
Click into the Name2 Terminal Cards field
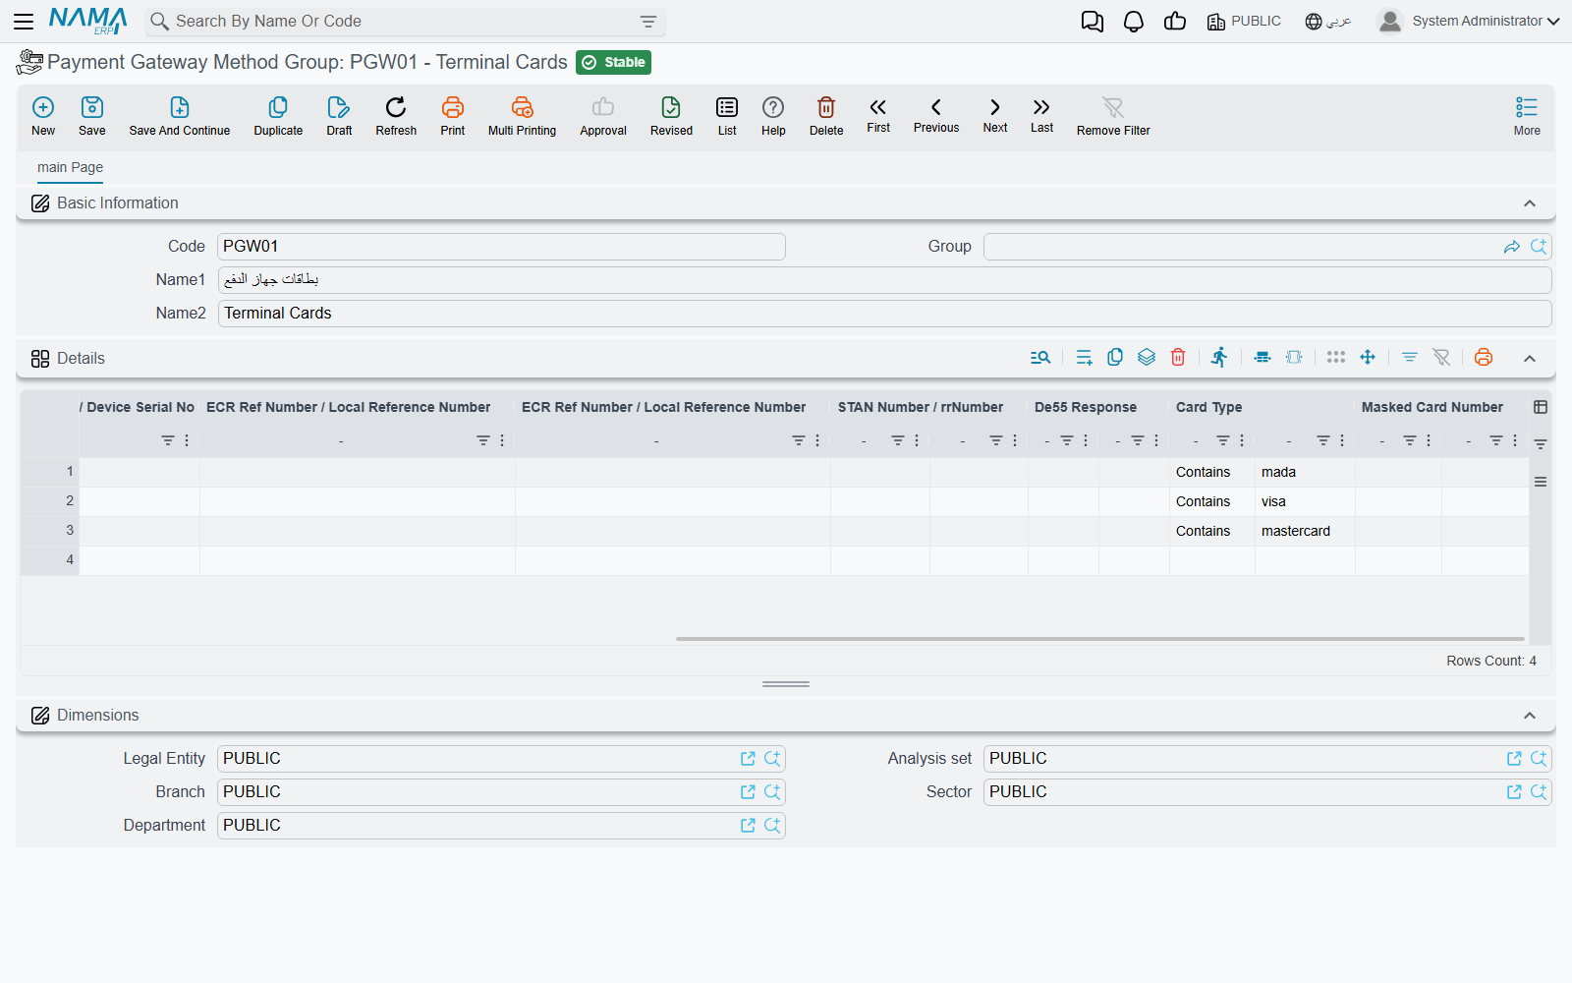point(884,314)
